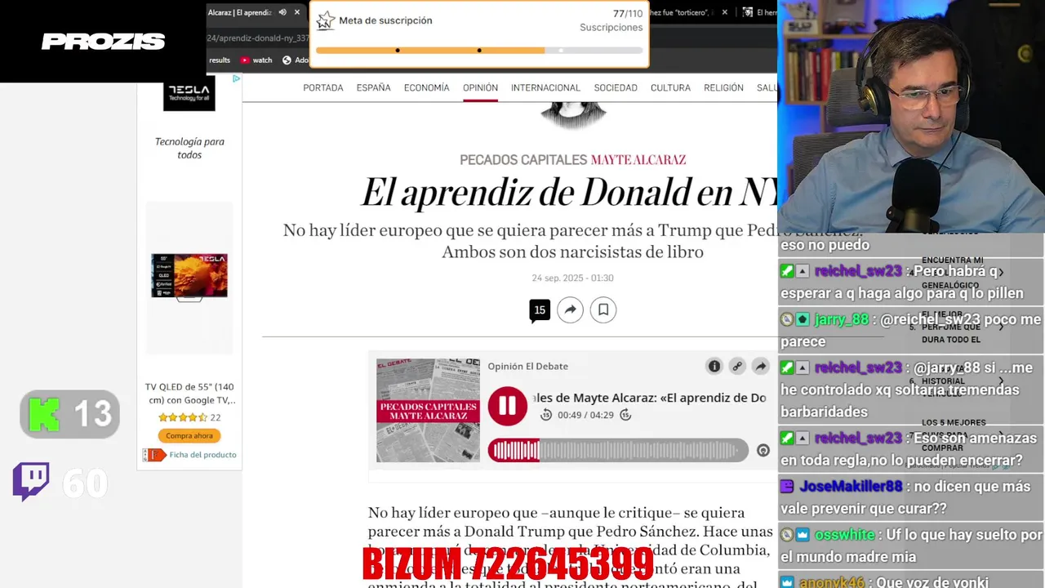The image size is (1045, 588).
Task: Seek within the podcast waveform bar
Action: coord(618,450)
